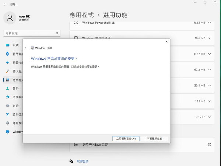The image size is (221, 166).
Task: Open the 網路 settings category
Action: tap(13, 63)
